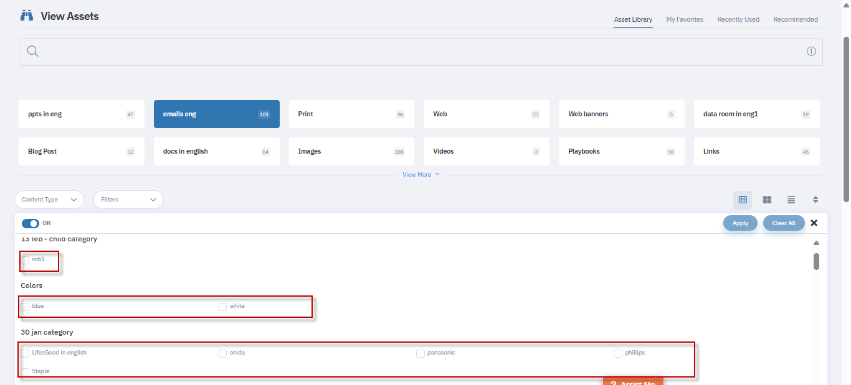Image resolution: width=851 pixels, height=385 pixels.
Task: Switch to list view icon
Action: click(791, 200)
